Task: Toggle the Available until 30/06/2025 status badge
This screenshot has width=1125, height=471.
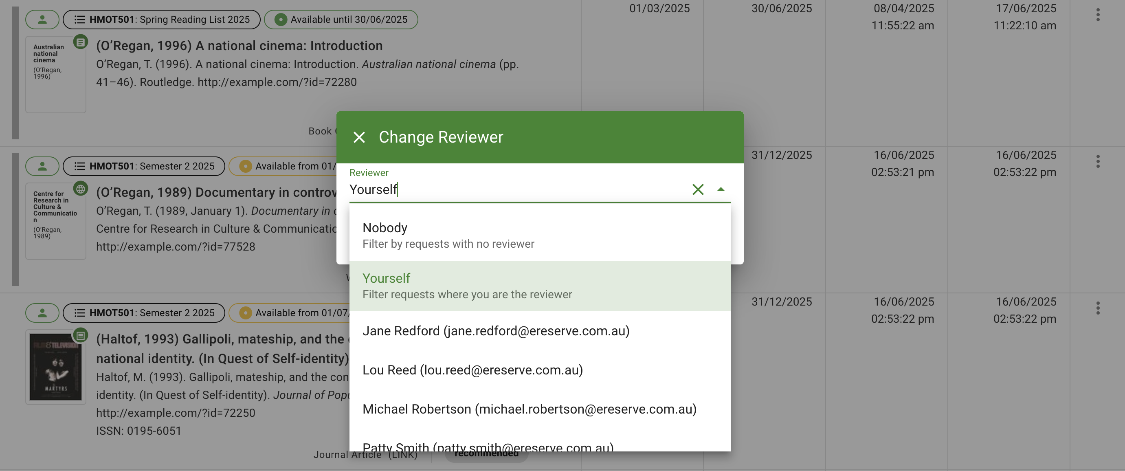Action: point(341,19)
